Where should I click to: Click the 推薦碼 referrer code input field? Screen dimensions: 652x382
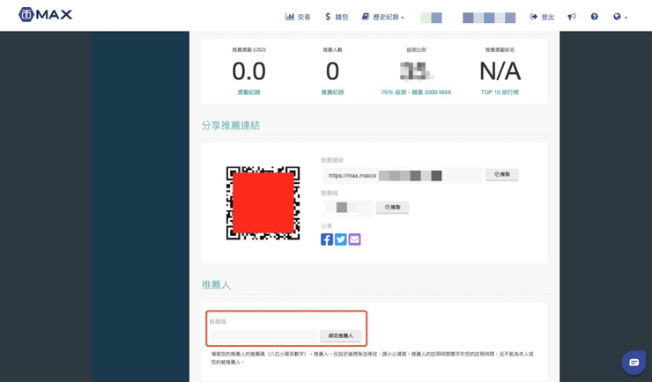[x=263, y=336]
